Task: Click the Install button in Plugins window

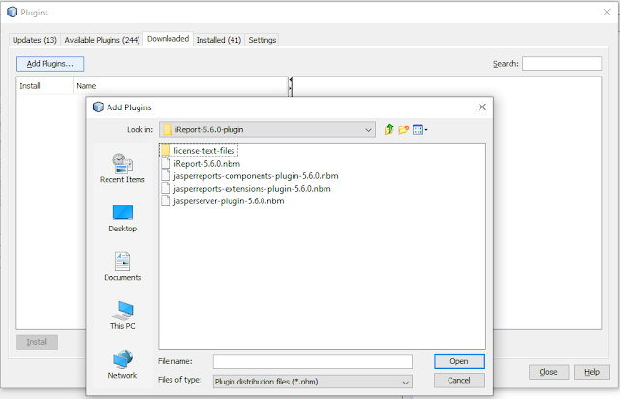Action: pyautogui.click(x=37, y=342)
